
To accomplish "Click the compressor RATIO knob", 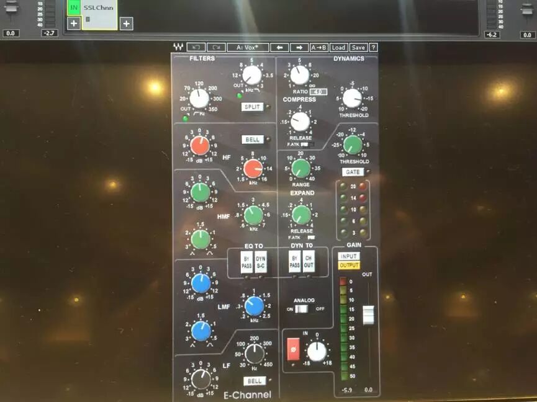I will pos(300,75).
